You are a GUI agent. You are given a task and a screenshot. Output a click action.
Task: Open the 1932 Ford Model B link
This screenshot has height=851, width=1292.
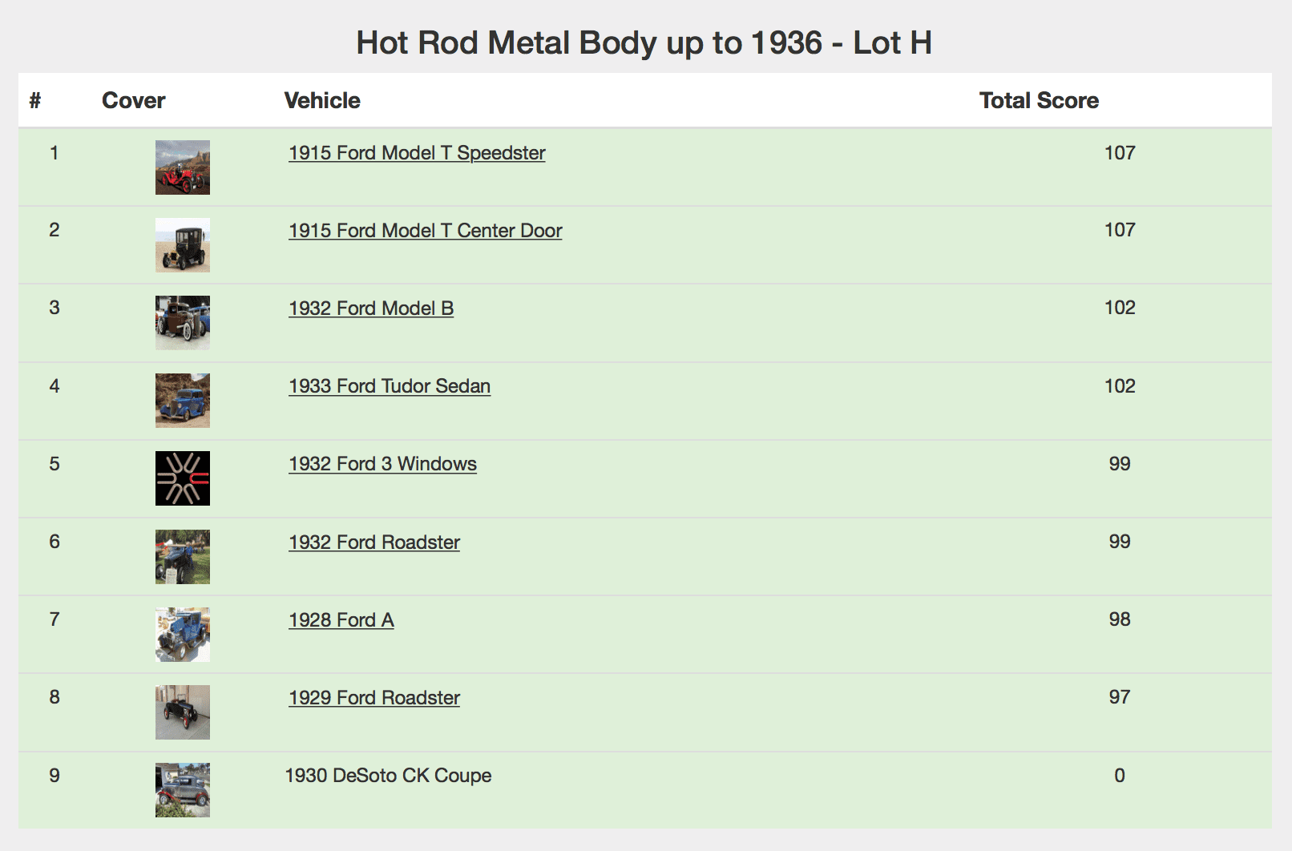371,309
